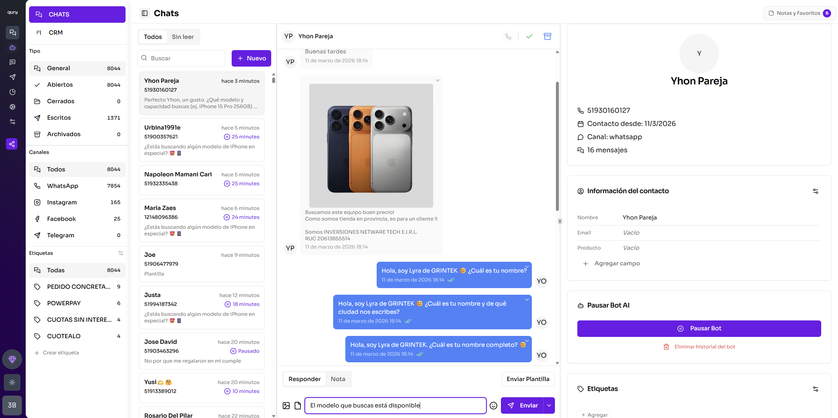This screenshot has width=838, height=418.
Task: Click Crear etiqueta link
Action: (x=57, y=353)
